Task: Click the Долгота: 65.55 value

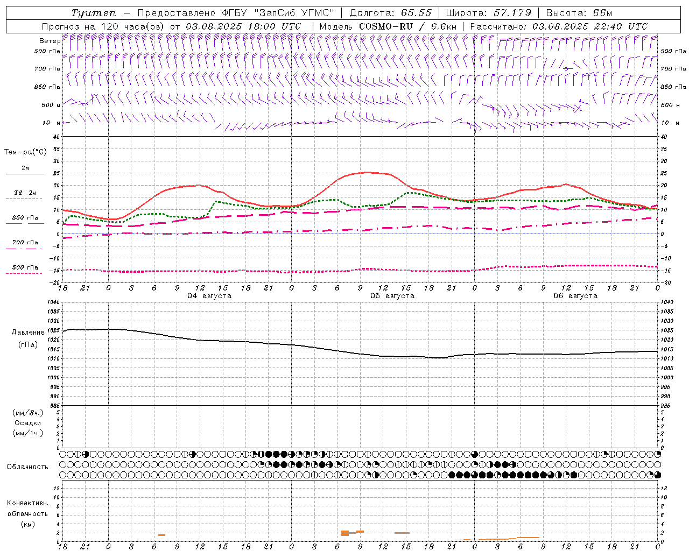Action: tap(390, 13)
